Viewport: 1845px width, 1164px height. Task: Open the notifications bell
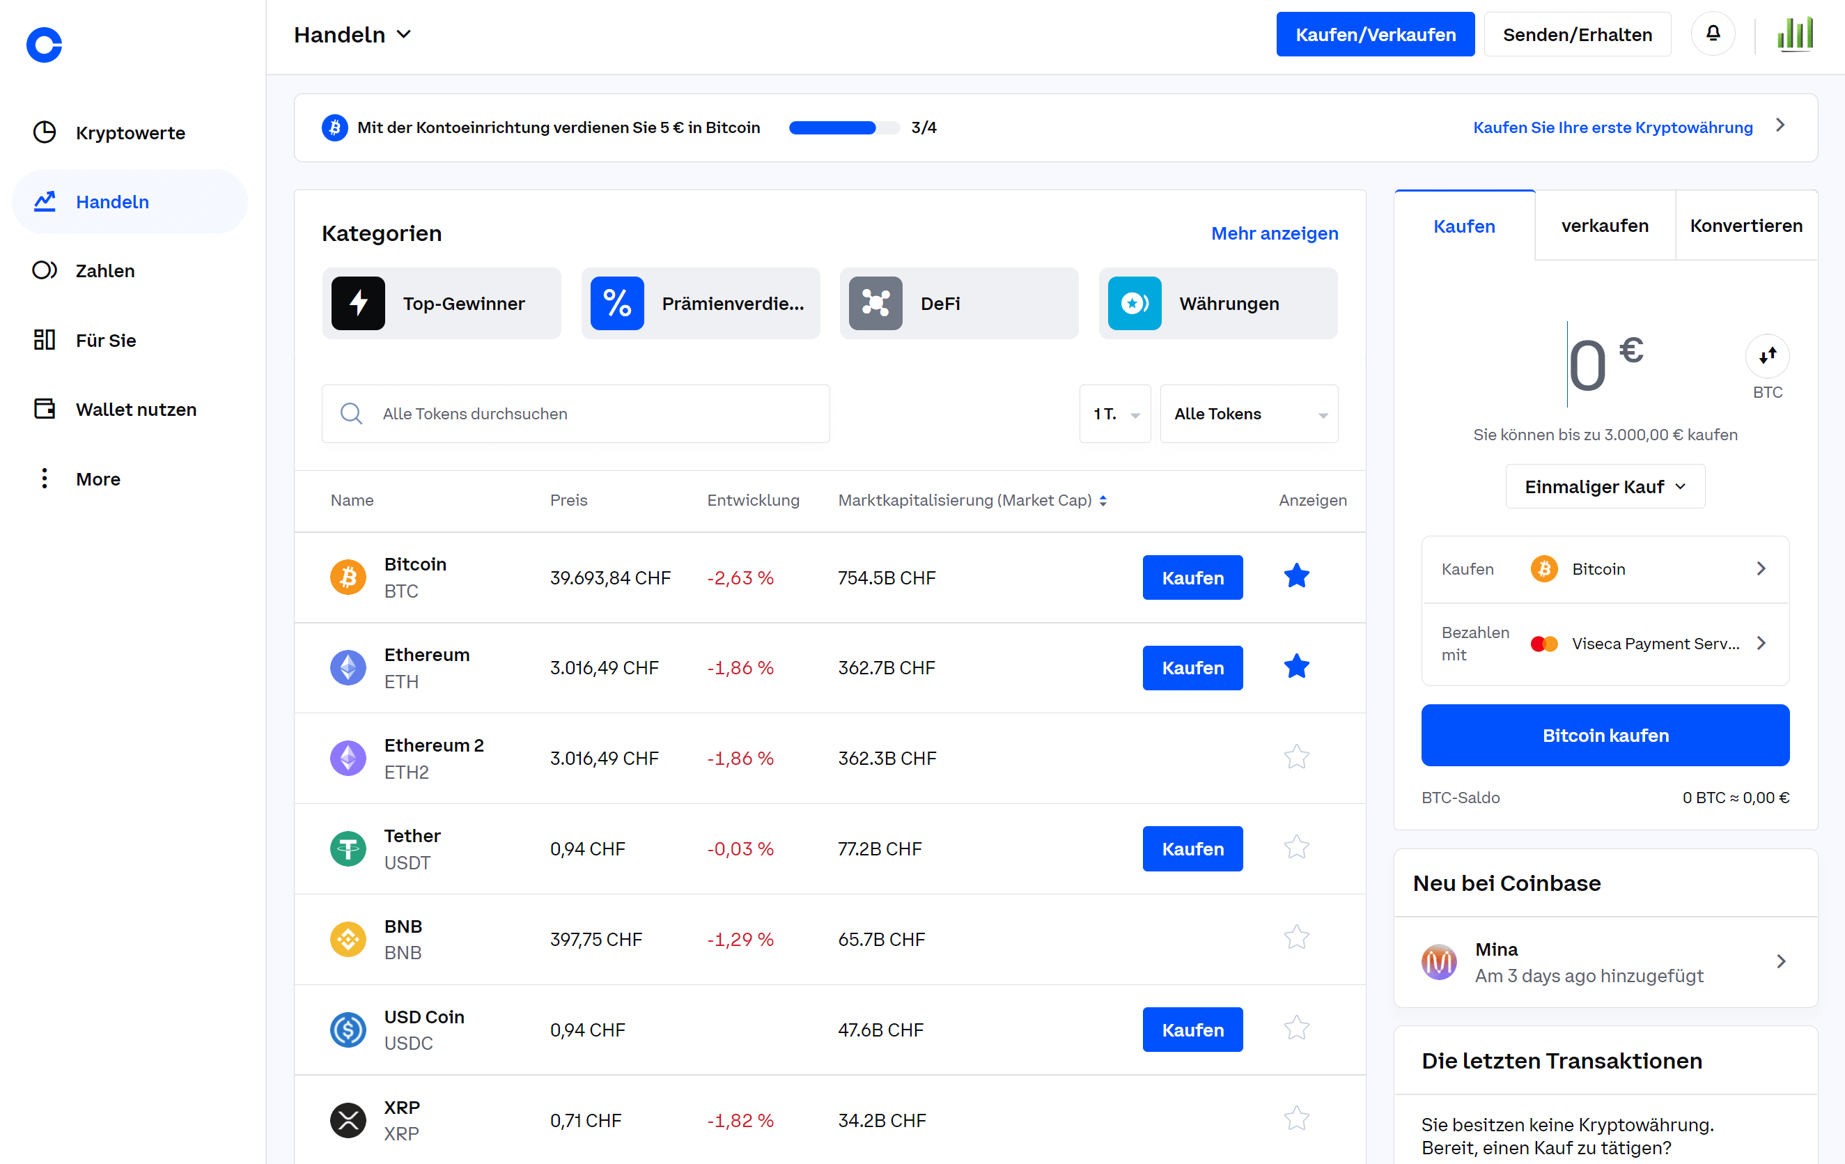(x=1713, y=33)
